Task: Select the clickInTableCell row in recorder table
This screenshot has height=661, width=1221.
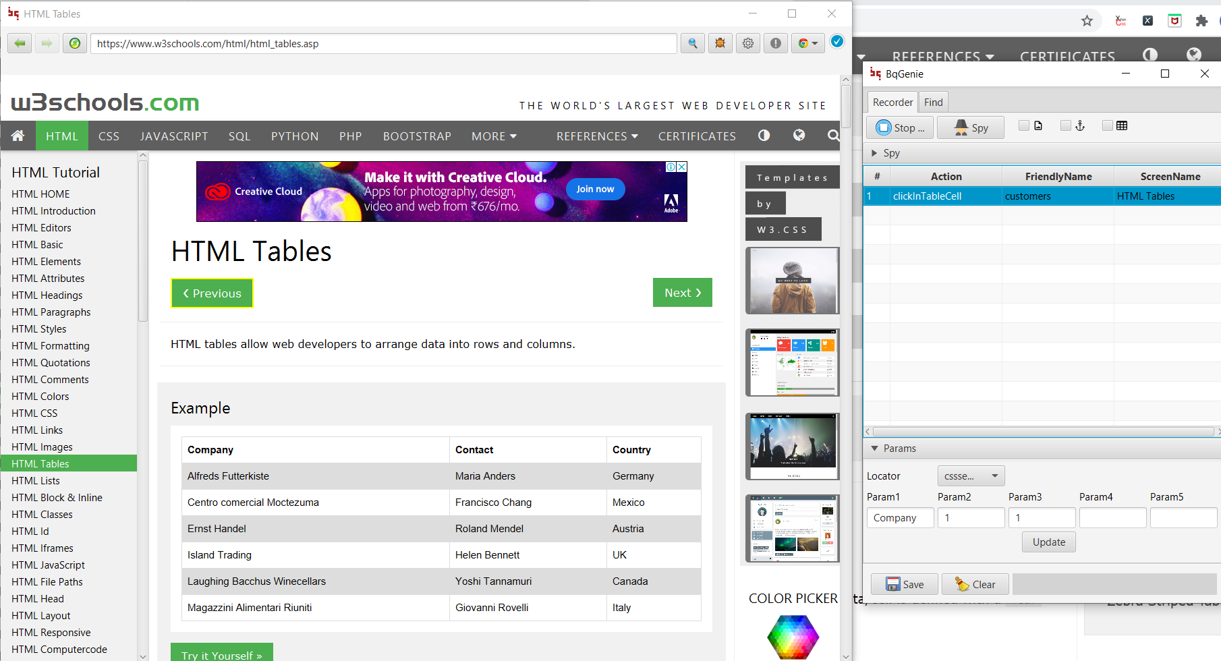Action: pos(1042,196)
